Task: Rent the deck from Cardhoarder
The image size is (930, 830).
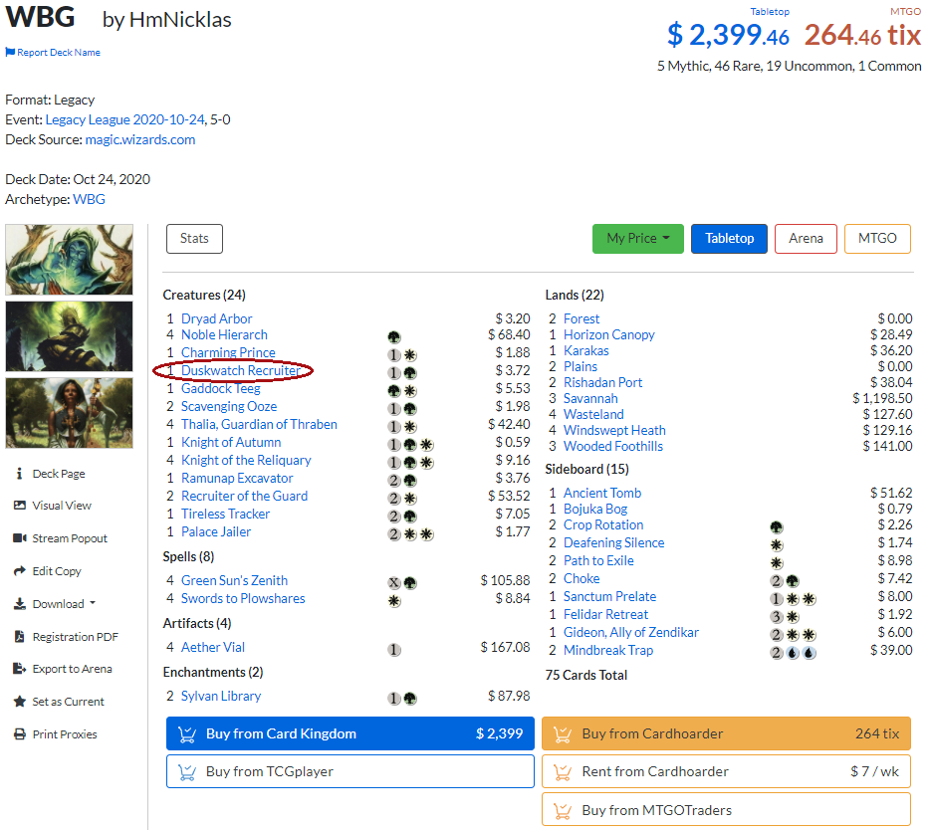Action: click(726, 772)
